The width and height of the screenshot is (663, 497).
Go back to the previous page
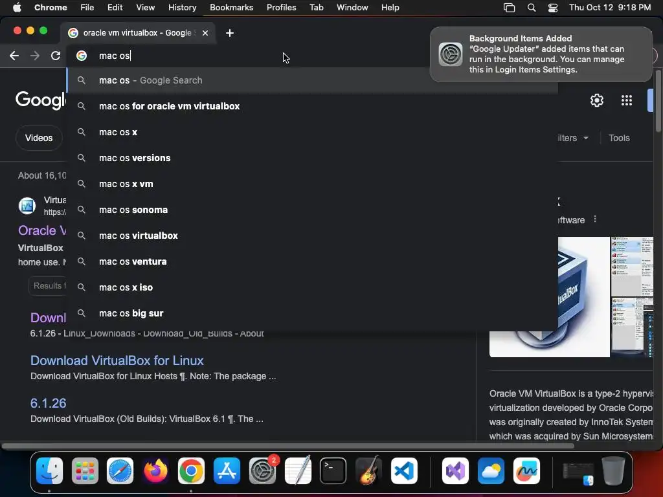[14, 56]
